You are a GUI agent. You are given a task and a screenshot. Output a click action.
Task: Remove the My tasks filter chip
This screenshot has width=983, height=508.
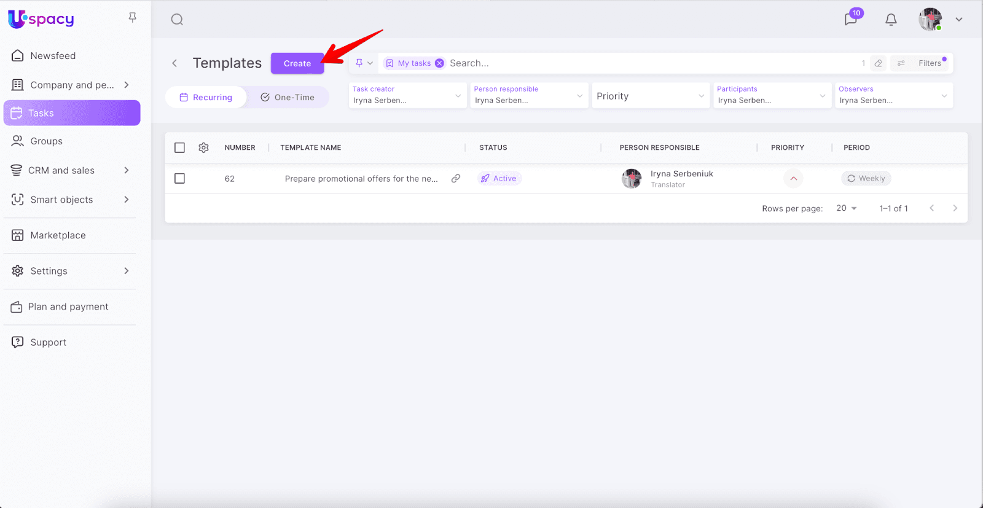coord(439,63)
